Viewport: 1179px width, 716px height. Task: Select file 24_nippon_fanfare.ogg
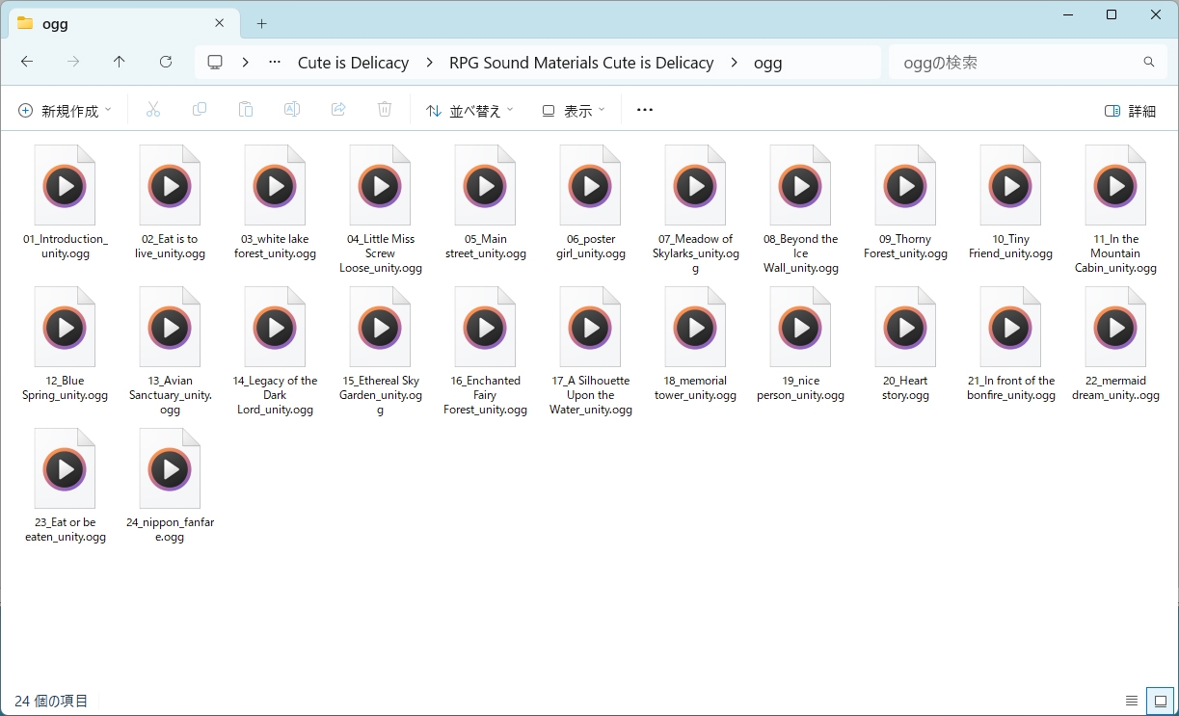point(171,486)
